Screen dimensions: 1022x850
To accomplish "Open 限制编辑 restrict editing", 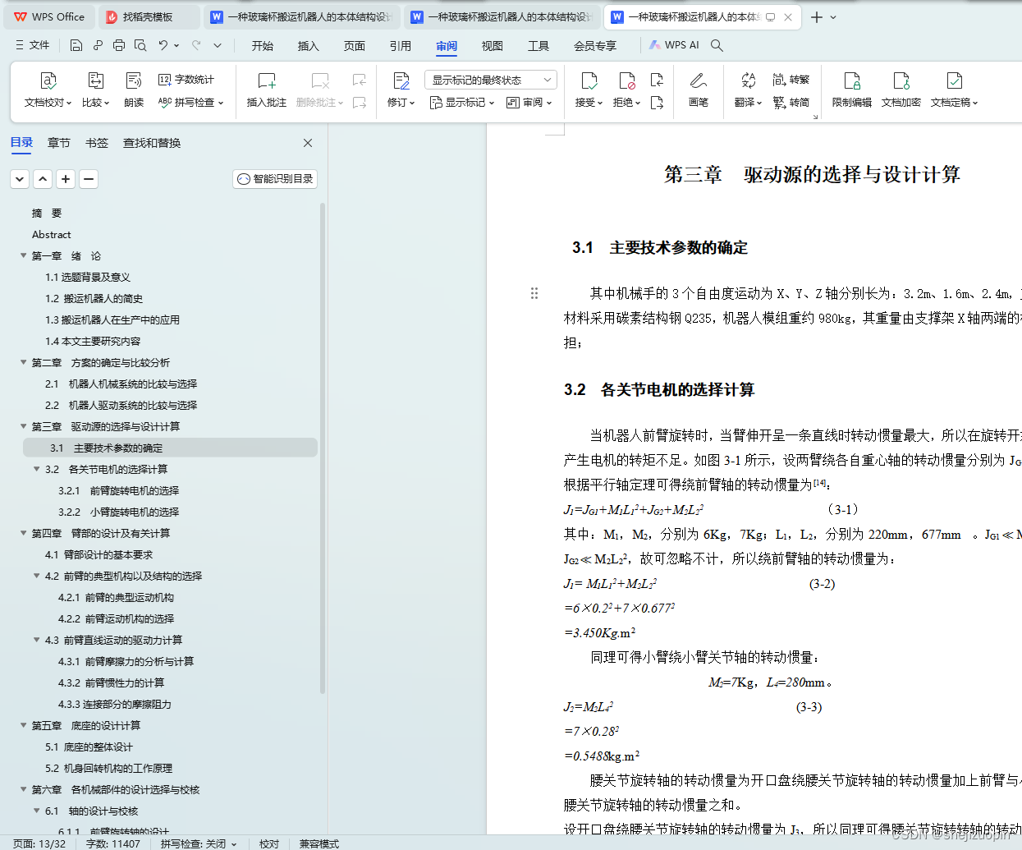I will [x=852, y=90].
